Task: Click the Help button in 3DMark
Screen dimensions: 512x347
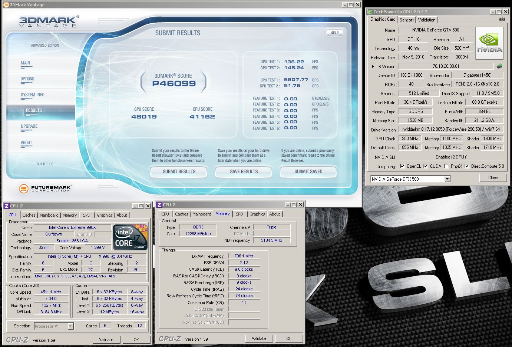Action: point(334,33)
